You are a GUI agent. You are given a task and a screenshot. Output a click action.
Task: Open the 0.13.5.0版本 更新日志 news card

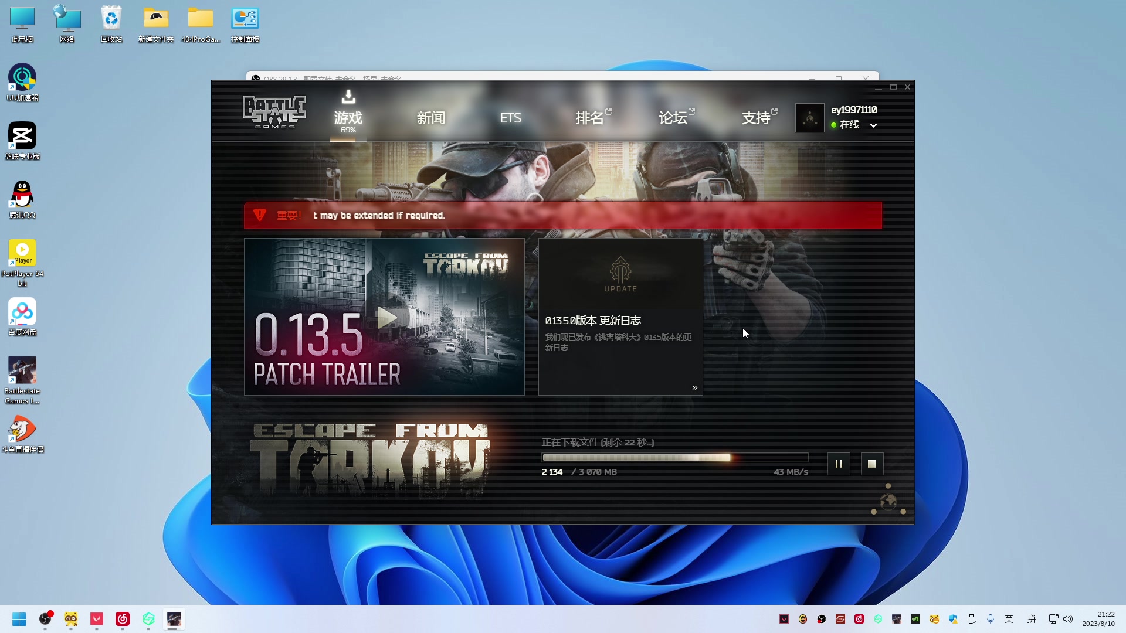620,316
